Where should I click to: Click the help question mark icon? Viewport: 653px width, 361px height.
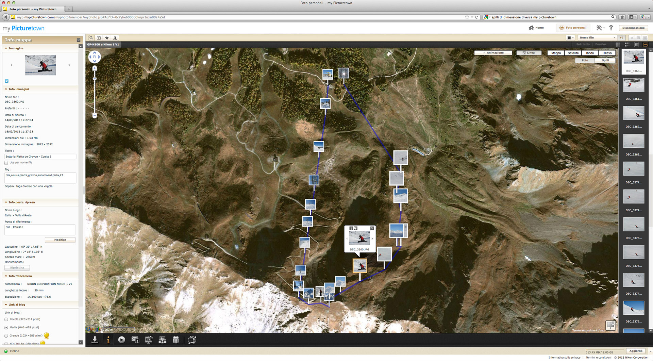(x=611, y=28)
